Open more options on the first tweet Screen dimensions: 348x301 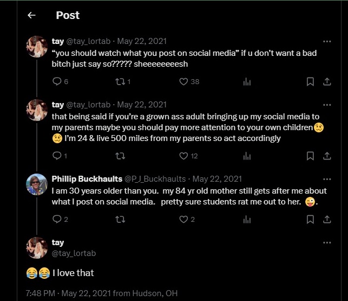point(327,41)
